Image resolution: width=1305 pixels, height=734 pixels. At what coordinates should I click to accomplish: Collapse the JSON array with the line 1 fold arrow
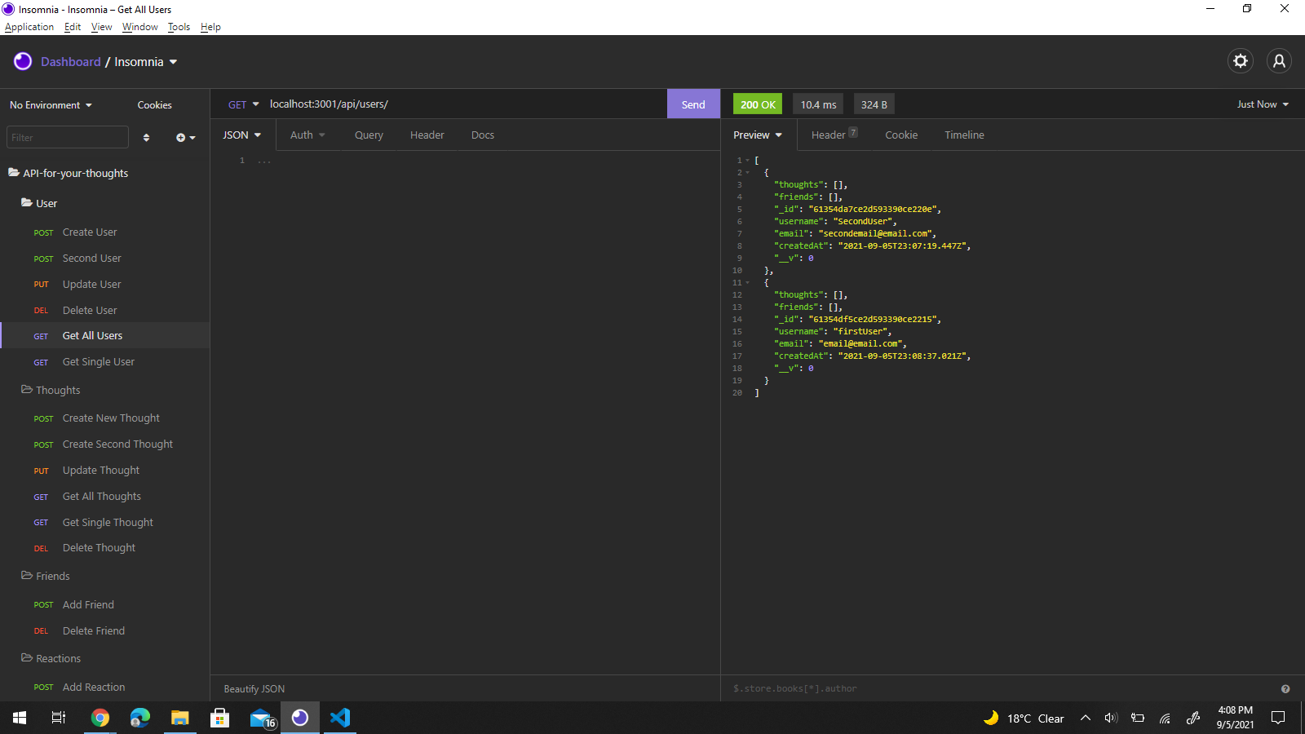[747, 161]
